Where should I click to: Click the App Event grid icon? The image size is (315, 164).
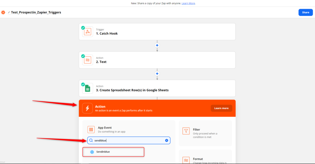tap(91, 130)
